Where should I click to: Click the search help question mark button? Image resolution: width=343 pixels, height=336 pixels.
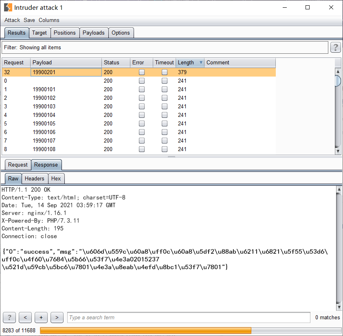pos(9,317)
